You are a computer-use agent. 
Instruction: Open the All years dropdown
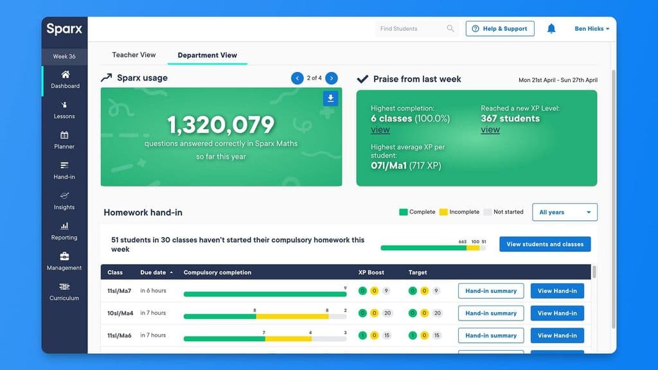tap(564, 212)
